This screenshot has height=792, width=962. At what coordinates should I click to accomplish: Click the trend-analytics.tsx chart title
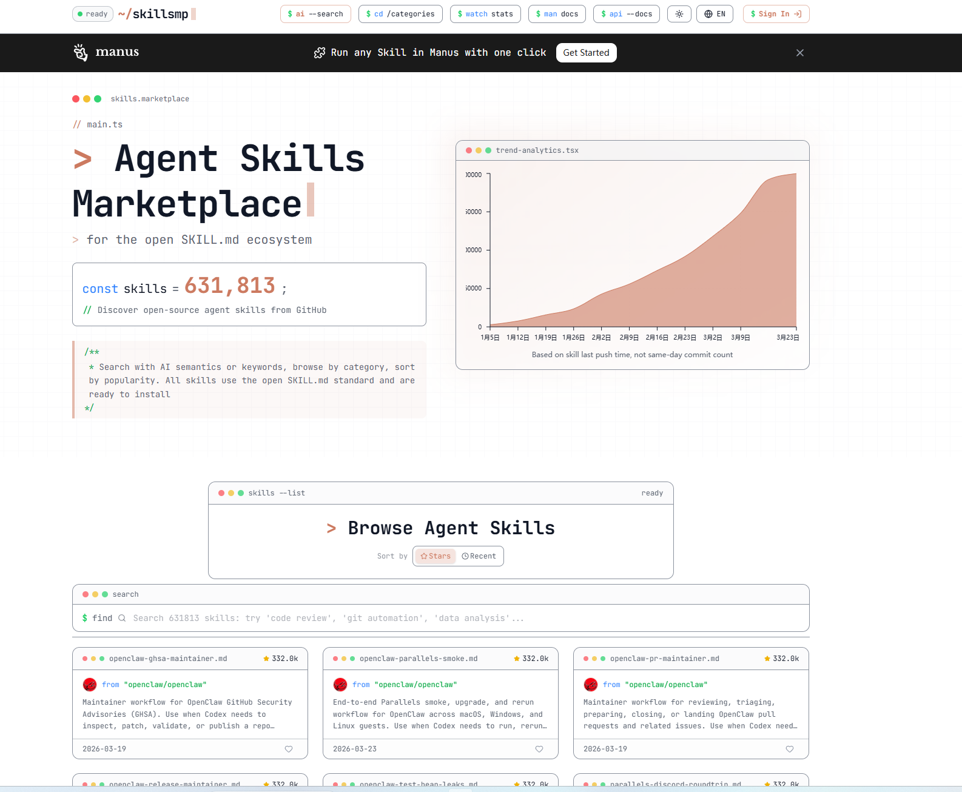click(x=537, y=150)
